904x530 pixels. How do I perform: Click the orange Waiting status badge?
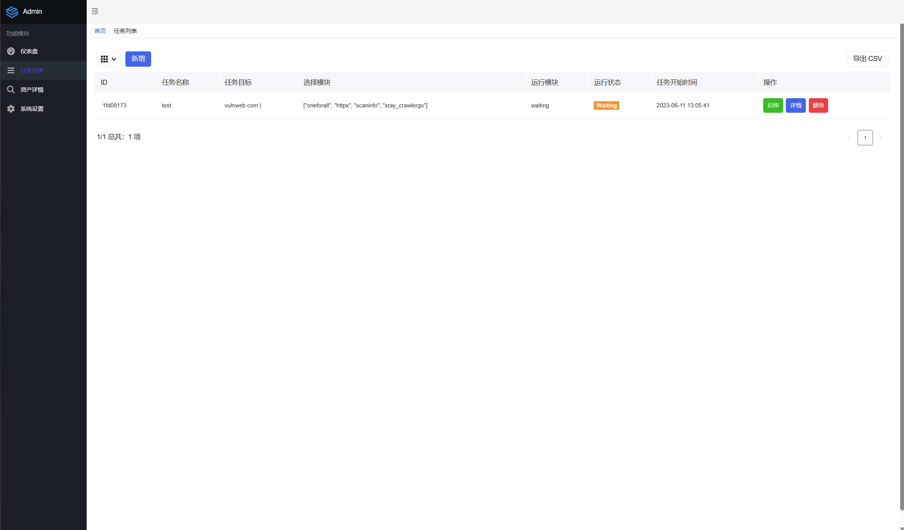point(606,105)
